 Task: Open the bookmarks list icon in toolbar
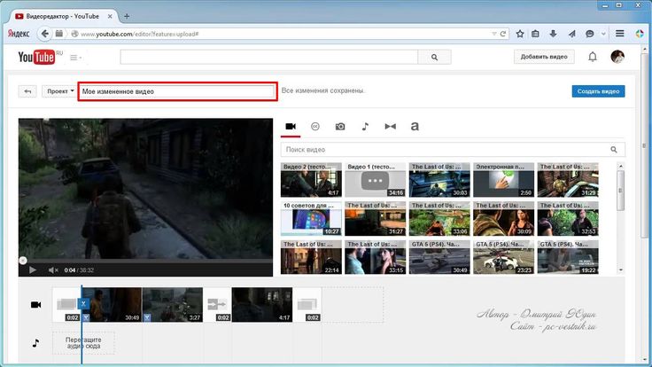point(536,34)
